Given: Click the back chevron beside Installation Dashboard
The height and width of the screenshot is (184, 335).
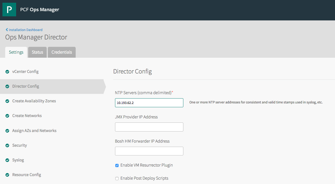Looking at the screenshot, I should point(7,30).
